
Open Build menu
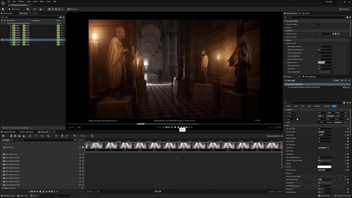point(35,1)
